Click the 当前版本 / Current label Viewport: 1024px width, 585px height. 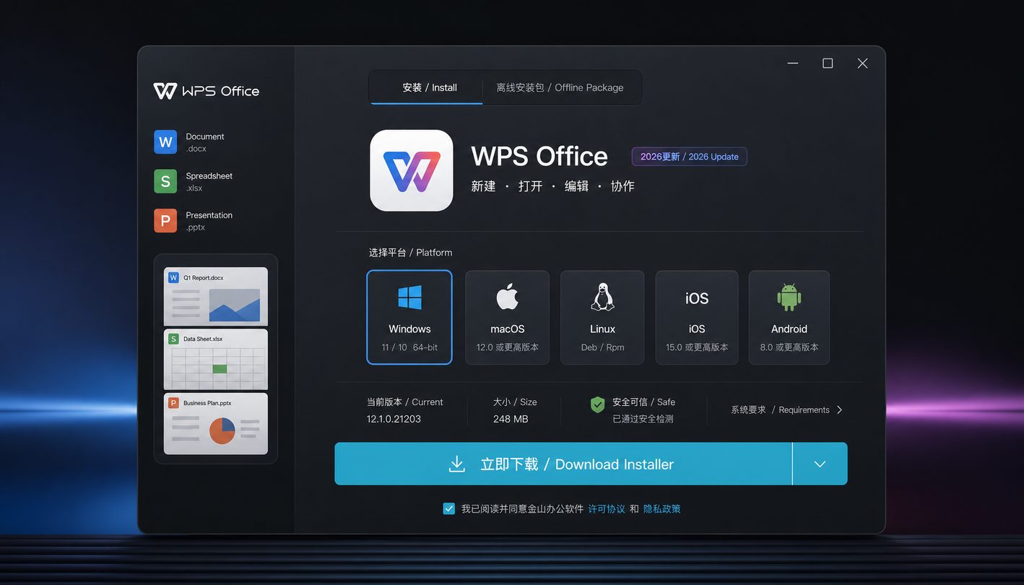pyautogui.click(x=404, y=402)
